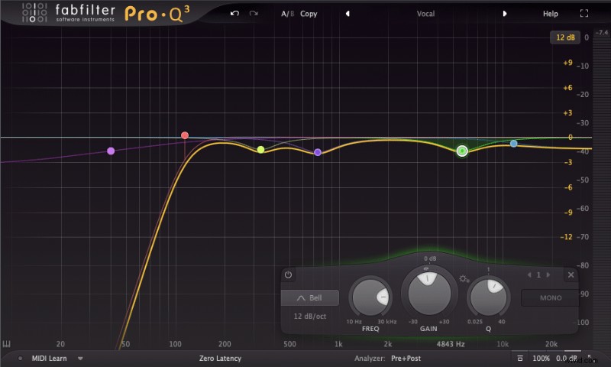611x367 pixels.
Task: Click the FREQ knob
Action: (x=370, y=298)
